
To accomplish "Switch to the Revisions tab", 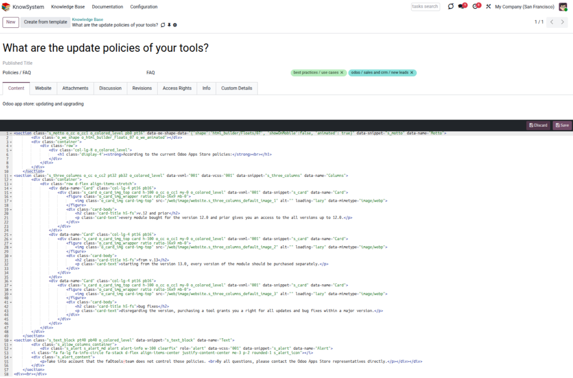I will pos(142,88).
